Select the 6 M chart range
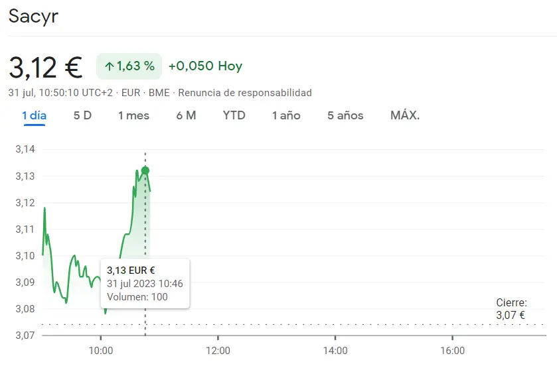557x368 pixels. click(x=186, y=115)
